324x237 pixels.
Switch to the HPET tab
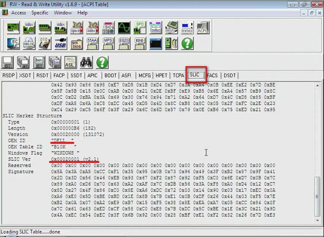(162, 75)
